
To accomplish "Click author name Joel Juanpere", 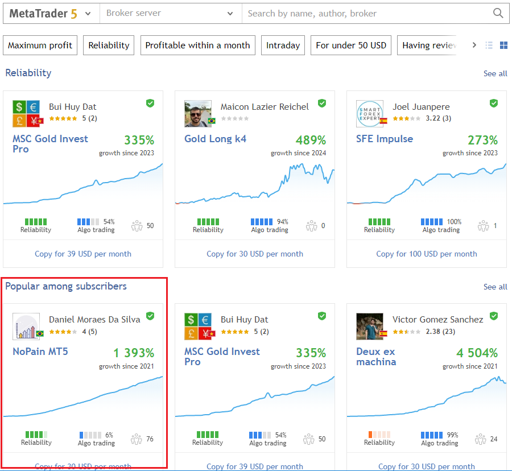I will 421,107.
